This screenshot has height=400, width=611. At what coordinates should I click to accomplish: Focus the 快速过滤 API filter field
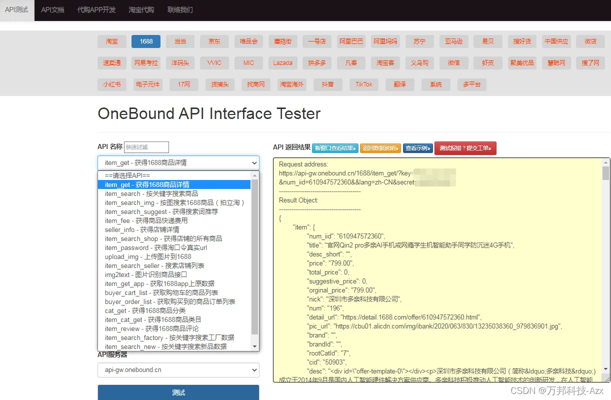[x=146, y=147]
